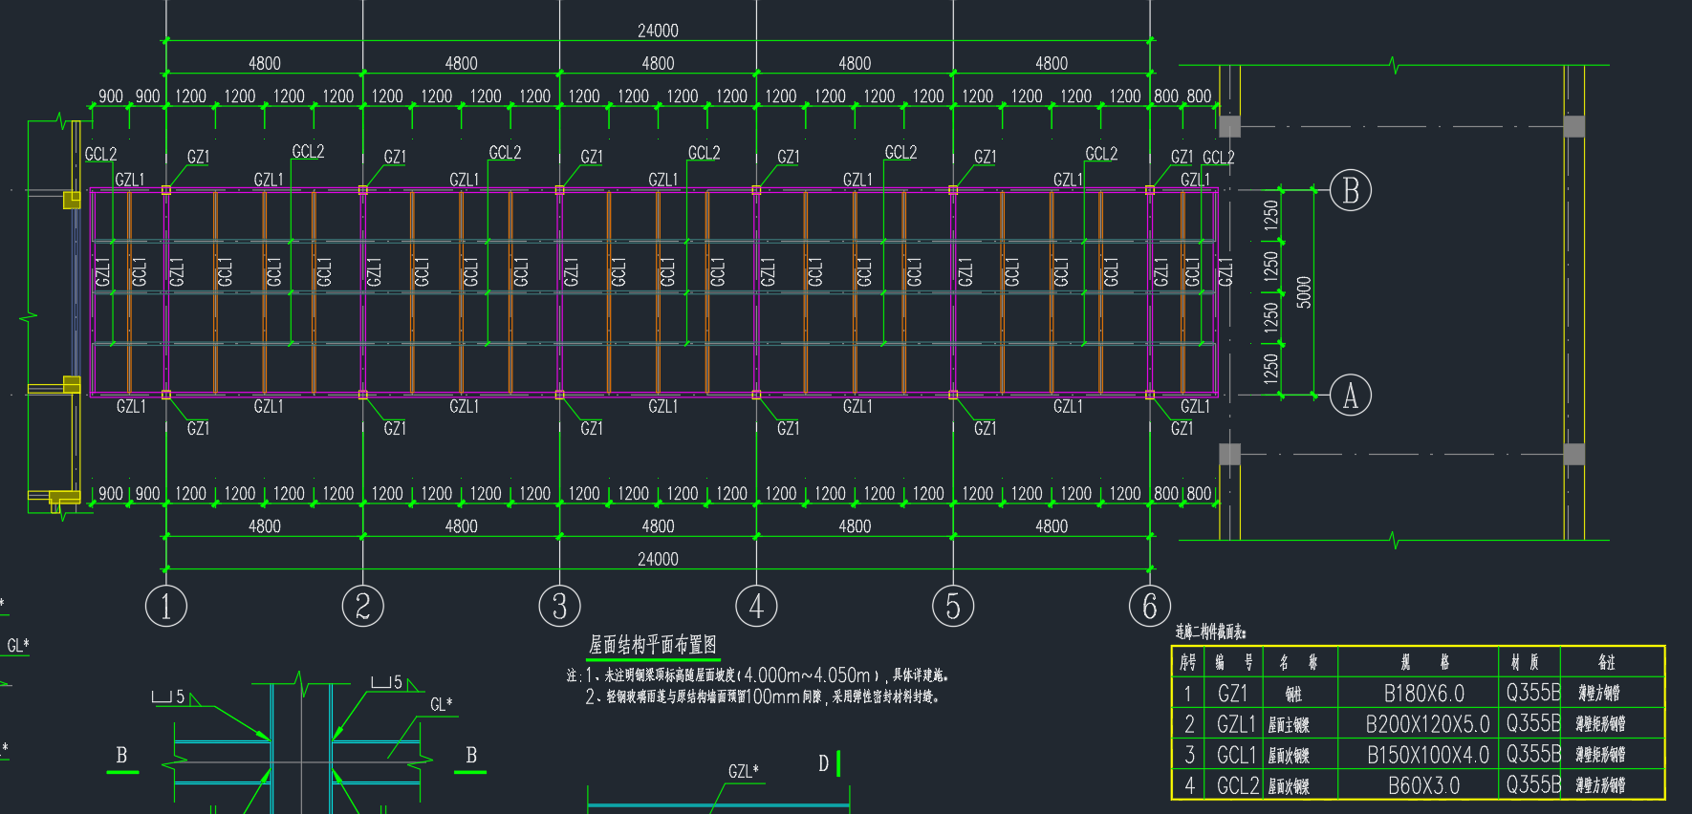Click the GCL1 cell in the section table

coord(1236,755)
